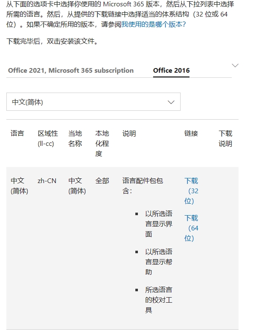Image resolution: width=269 pixels, height=331 pixels.
Task: Click the 区域性 (ll-cc) column header
Action: click(x=48, y=138)
